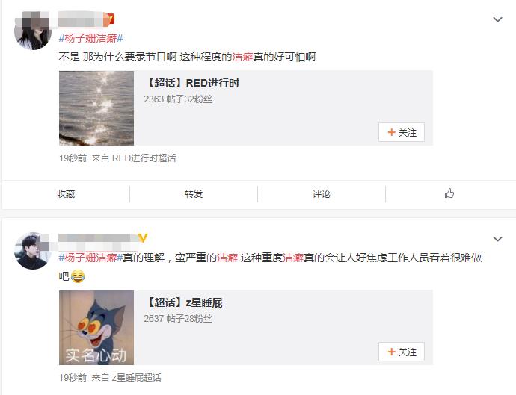The image size is (516, 395).
Task: Expand the second post's chevron menu
Action: tap(497, 239)
